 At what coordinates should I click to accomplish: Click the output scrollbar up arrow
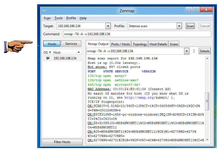207,58
